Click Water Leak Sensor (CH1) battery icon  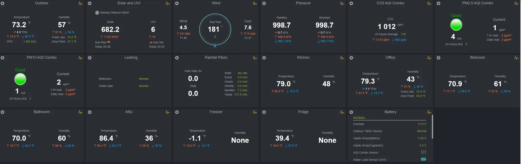[424, 159]
